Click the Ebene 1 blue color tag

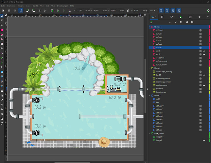pyautogui.click(x=209, y=96)
